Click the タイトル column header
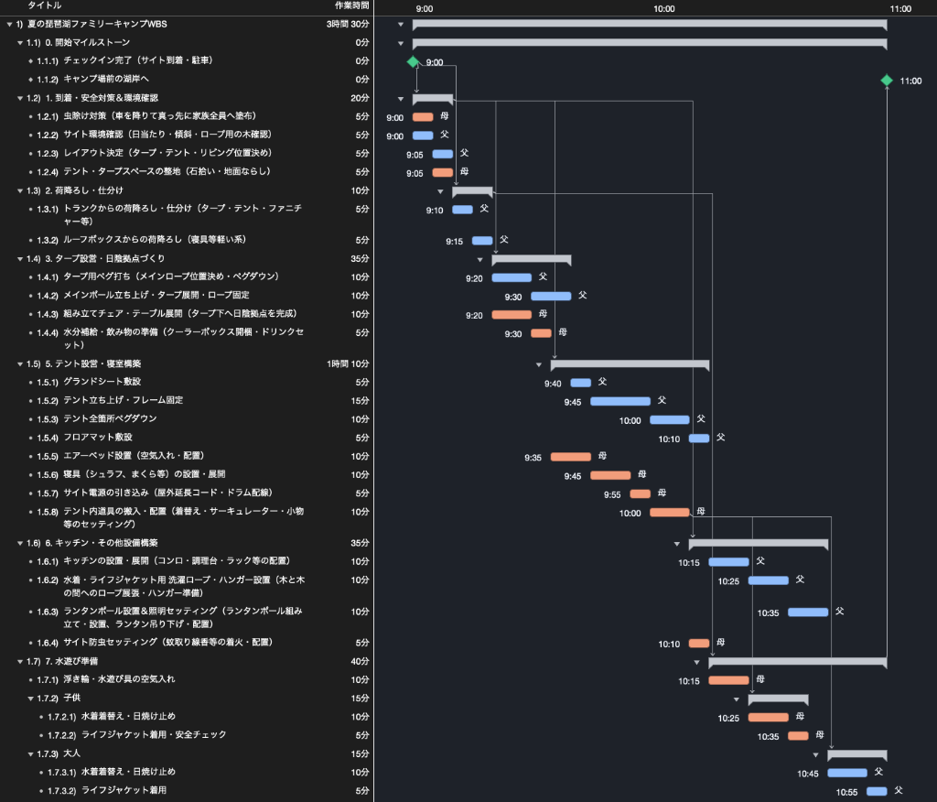 pos(44,5)
